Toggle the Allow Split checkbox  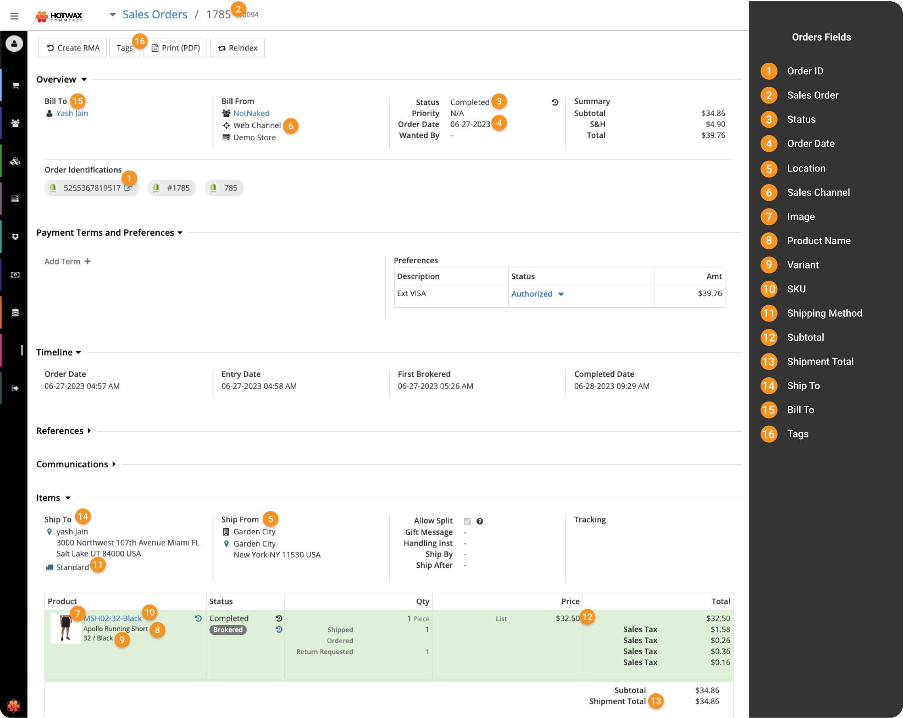(x=467, y=521)
